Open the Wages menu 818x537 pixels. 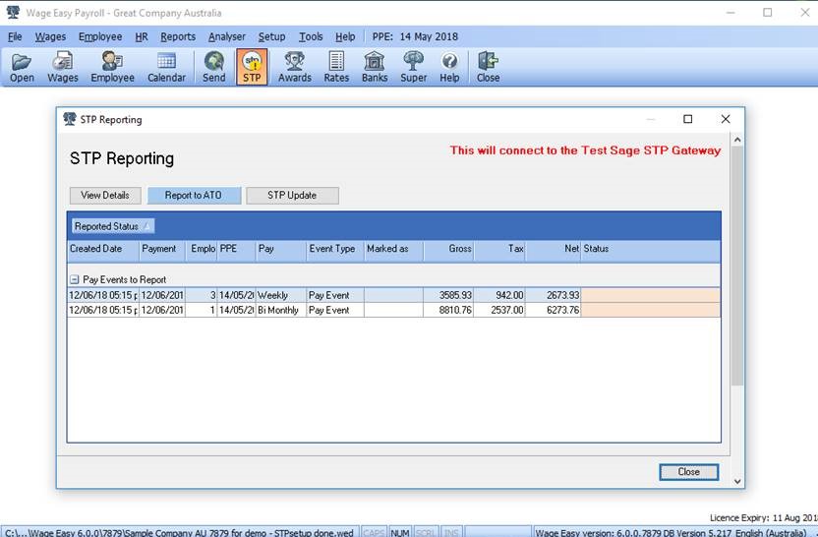[x=50, y=37]
